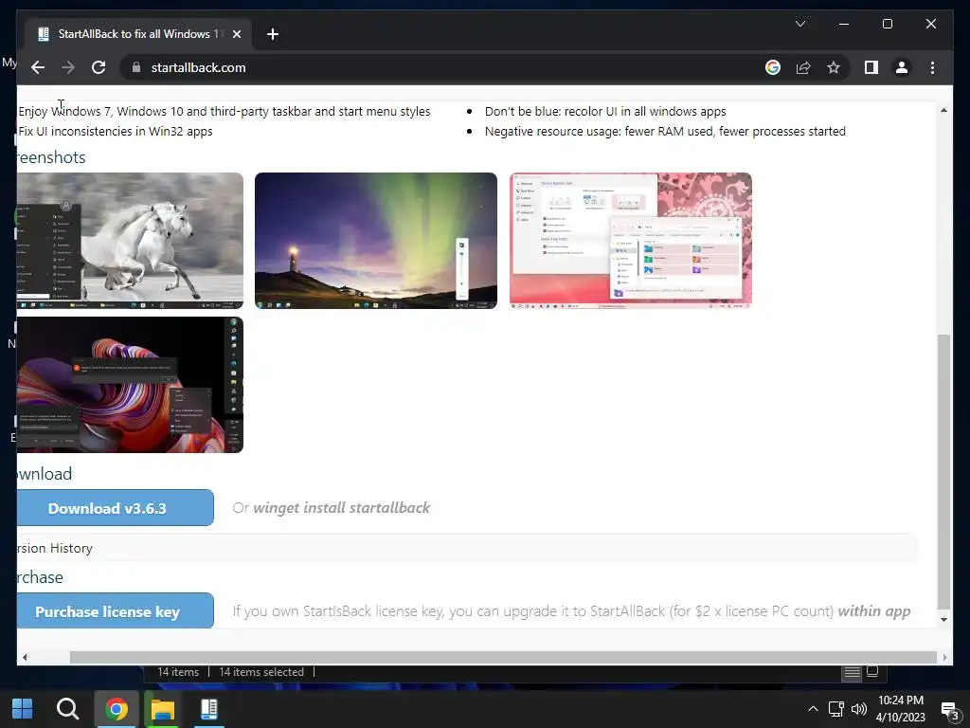Screen dimensions: 970x728
Task: Open the clock showing 10:24 PM
Action: (901, 709)
